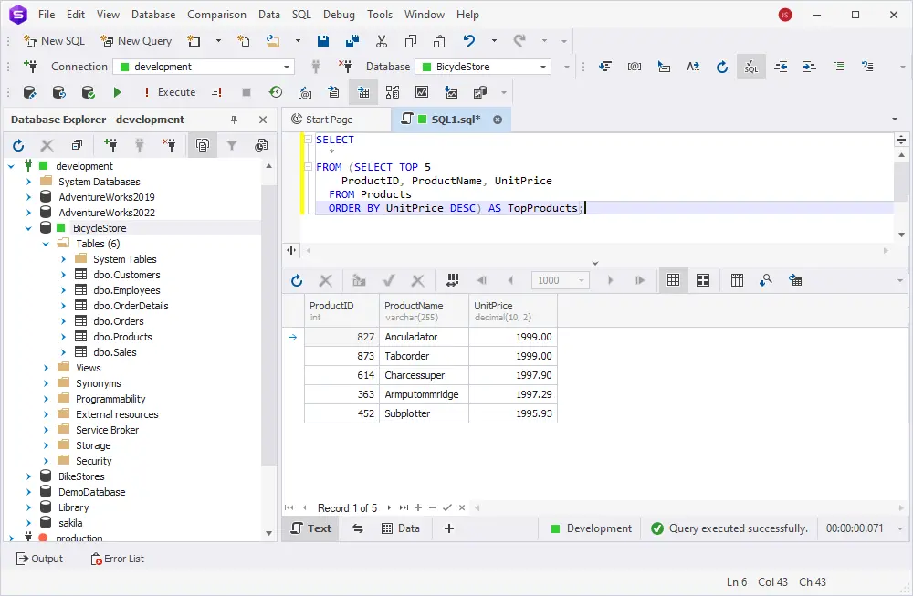This screenshot has width=913, height=596.
Task: Click the filter funnel icon in Database Explorer
Action: pyautogui.click(x=232, y=145)
